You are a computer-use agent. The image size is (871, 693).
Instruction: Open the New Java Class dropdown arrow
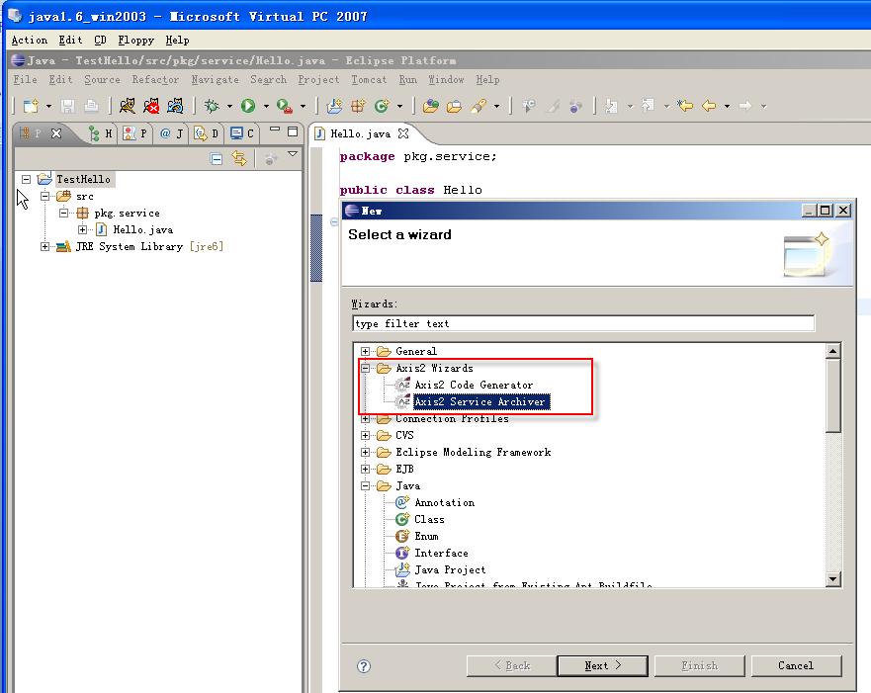pyautogui.click(x=399, y=106)
